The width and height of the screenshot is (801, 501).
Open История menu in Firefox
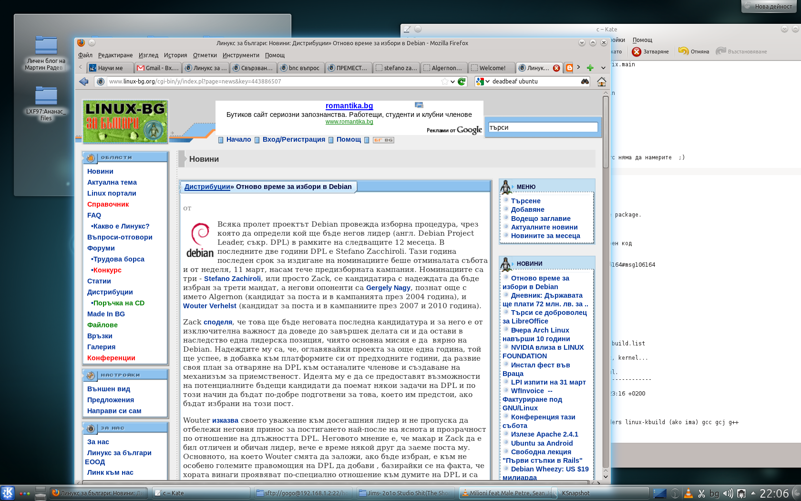click(x=175, y=55)
